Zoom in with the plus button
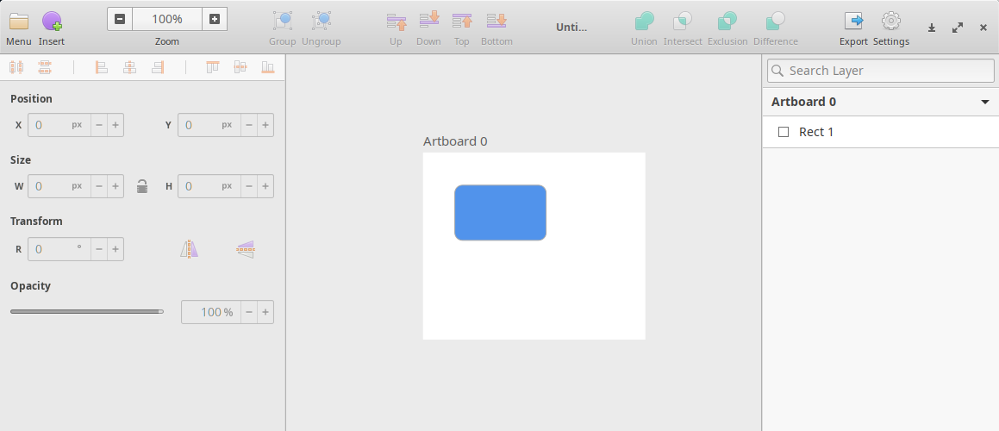This screenshot has width=999, height=431. click(x=215, y=19)
